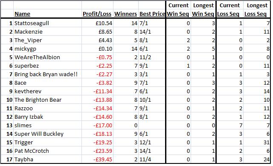Image resolution: width=273 pixels, height=166 pixels.
Task: Click the Bring back Bryan wade!! cell
Action: (x=46, y=74)
